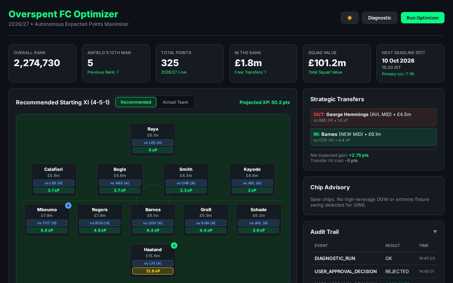The height and width of the screenshot is (283, 453).
Task: Click the Total Points stat card
Action: point(190,63)
